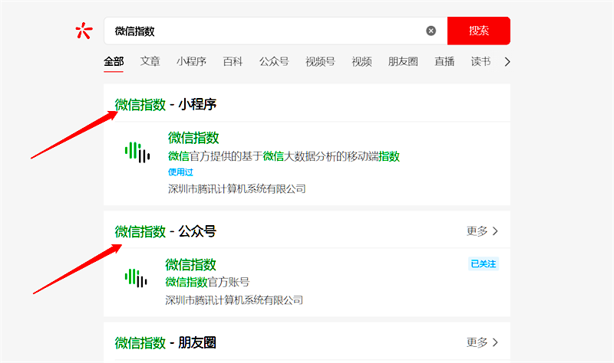Toggle the 已关注 follow badge
This screenshot has height=363, width=614.
(x=484, y=264)
